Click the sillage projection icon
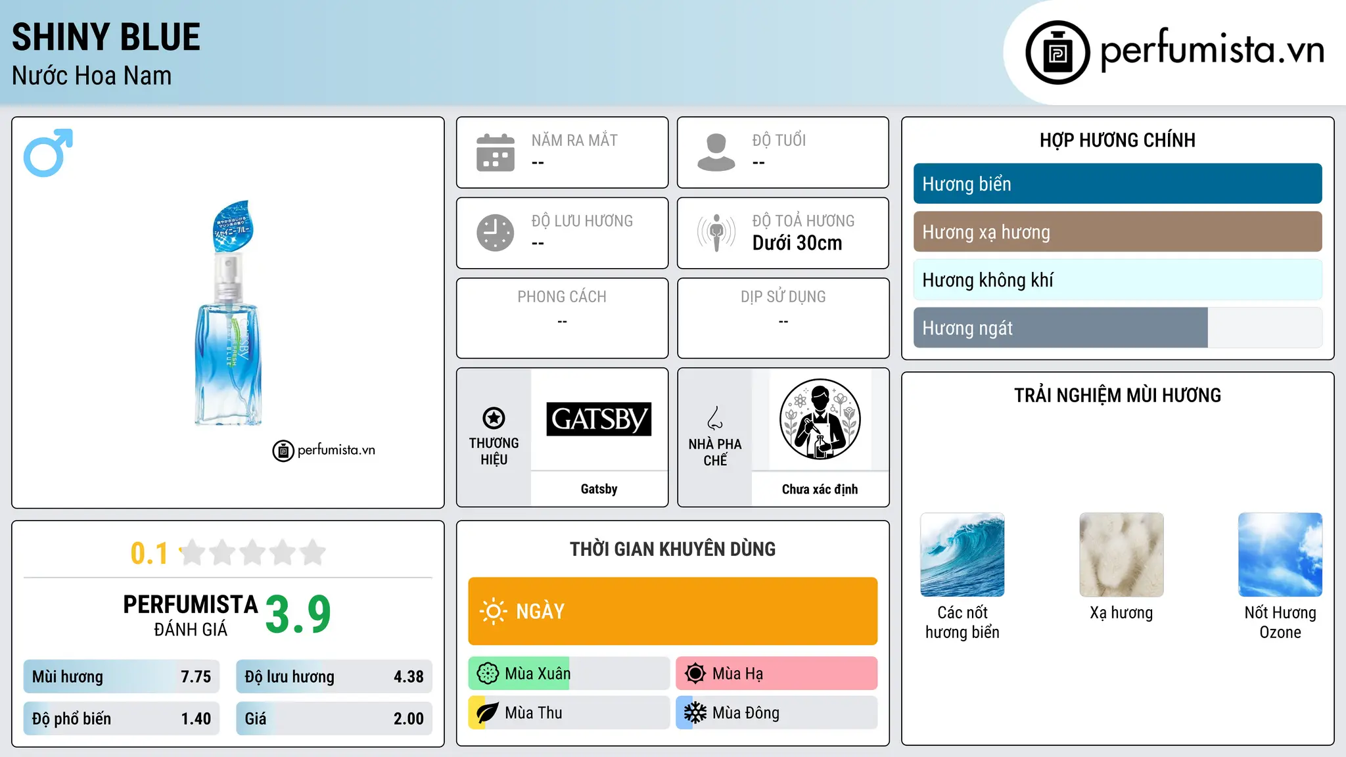Screen dimensions: 1346x757 (716, 233)
